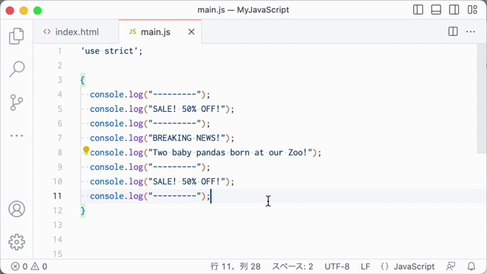Screen dimensions: 487x274
Task: Open the Accounts menu
Action: 17,209
